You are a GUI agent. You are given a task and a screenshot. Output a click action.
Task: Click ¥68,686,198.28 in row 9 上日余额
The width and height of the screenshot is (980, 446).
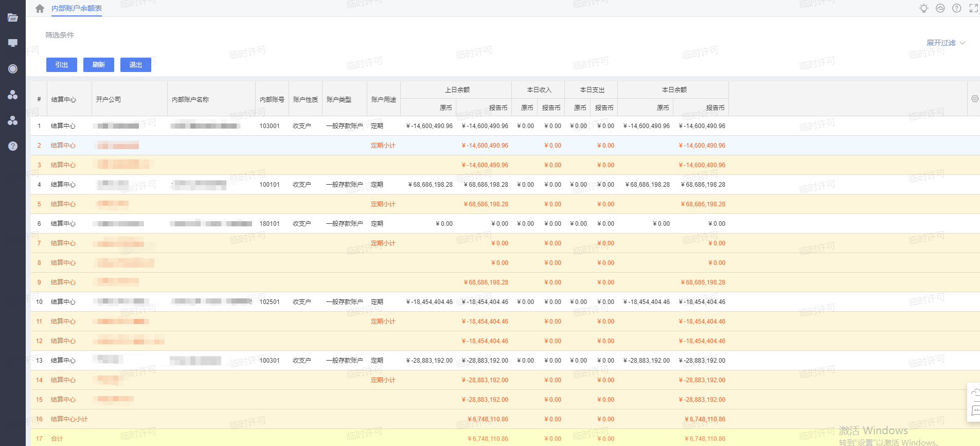click(486, 282)
